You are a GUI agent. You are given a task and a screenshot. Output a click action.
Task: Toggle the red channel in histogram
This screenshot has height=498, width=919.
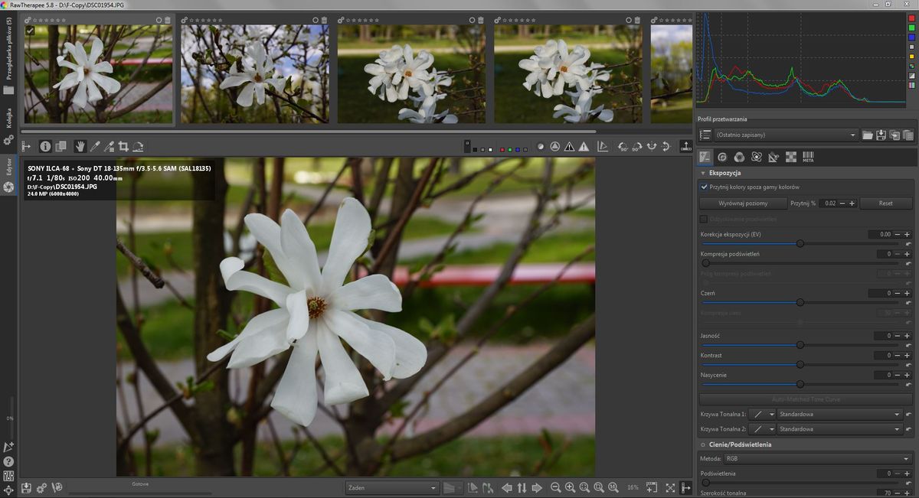911,17
